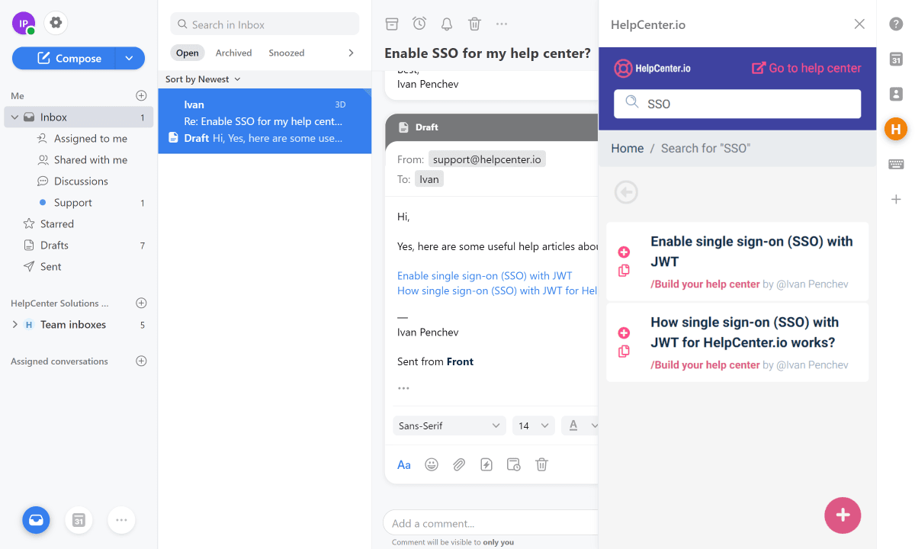
Task: Open the settings gear next to avatar
Action: [56, 23]
